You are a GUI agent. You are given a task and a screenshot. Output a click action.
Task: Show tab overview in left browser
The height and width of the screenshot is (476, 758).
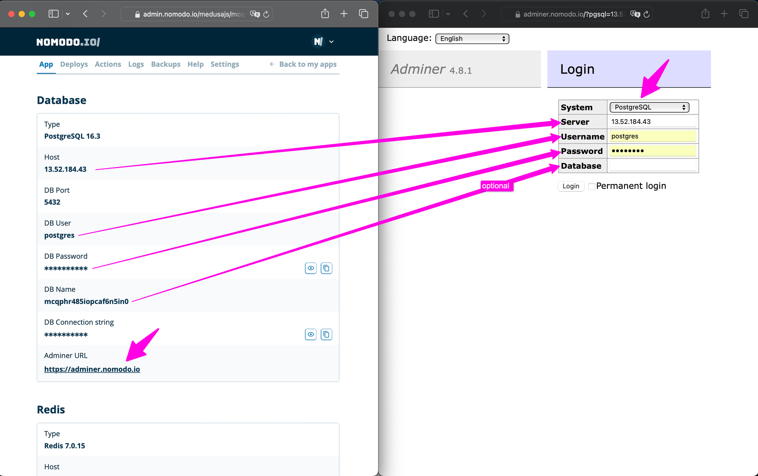click(363, 14)
